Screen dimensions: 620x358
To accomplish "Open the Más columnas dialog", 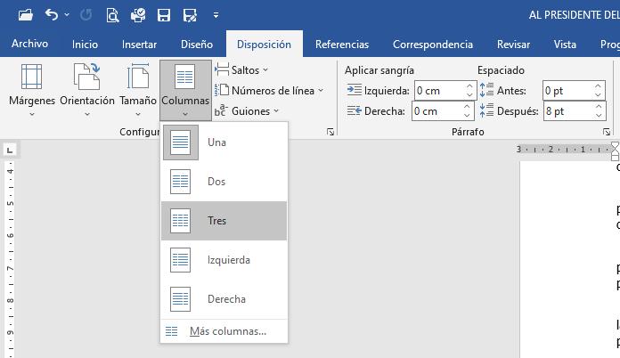I will pos(226,331).
